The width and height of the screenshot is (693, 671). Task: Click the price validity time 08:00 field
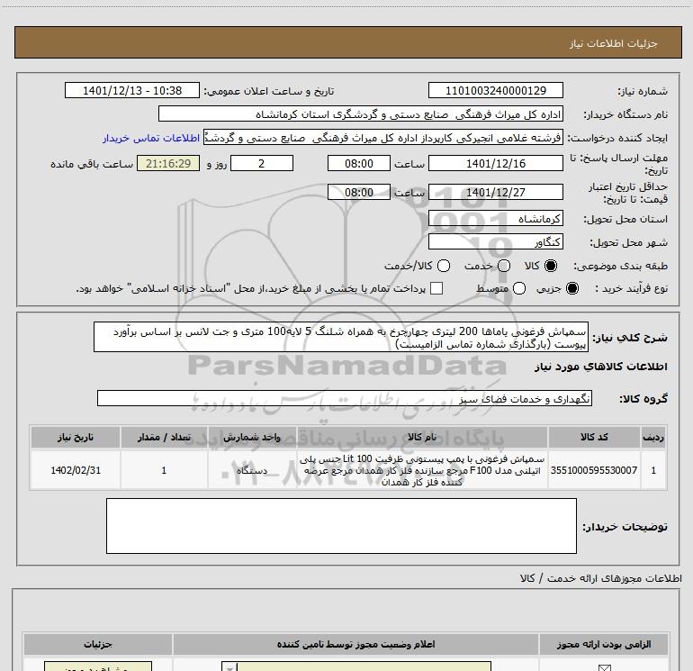click(x=359, y=192)
